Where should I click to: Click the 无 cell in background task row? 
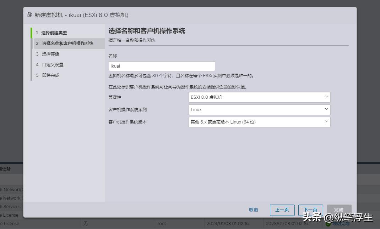tap(86, 224)
